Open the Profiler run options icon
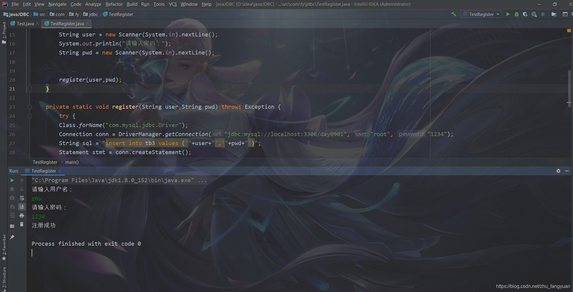The image size is (573, 292). coord(534,14)
